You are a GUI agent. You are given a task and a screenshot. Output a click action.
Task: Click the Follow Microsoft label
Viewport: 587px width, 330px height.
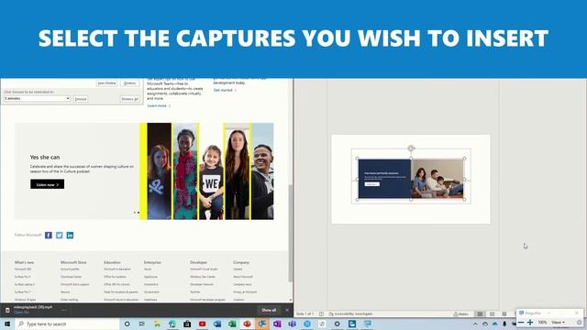[28, 235]
